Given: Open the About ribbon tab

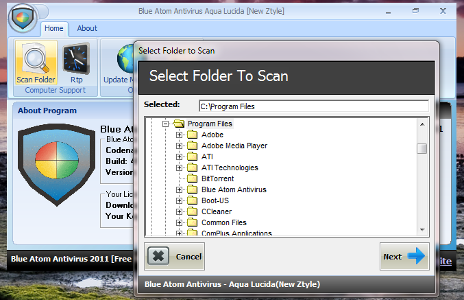Looking at the screenshot, I should (x=87, y=28).
